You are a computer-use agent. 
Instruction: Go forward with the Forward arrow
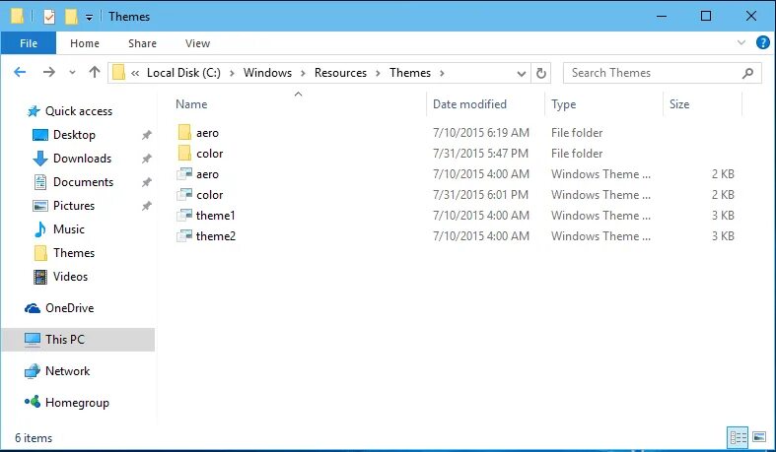point(49,73)
